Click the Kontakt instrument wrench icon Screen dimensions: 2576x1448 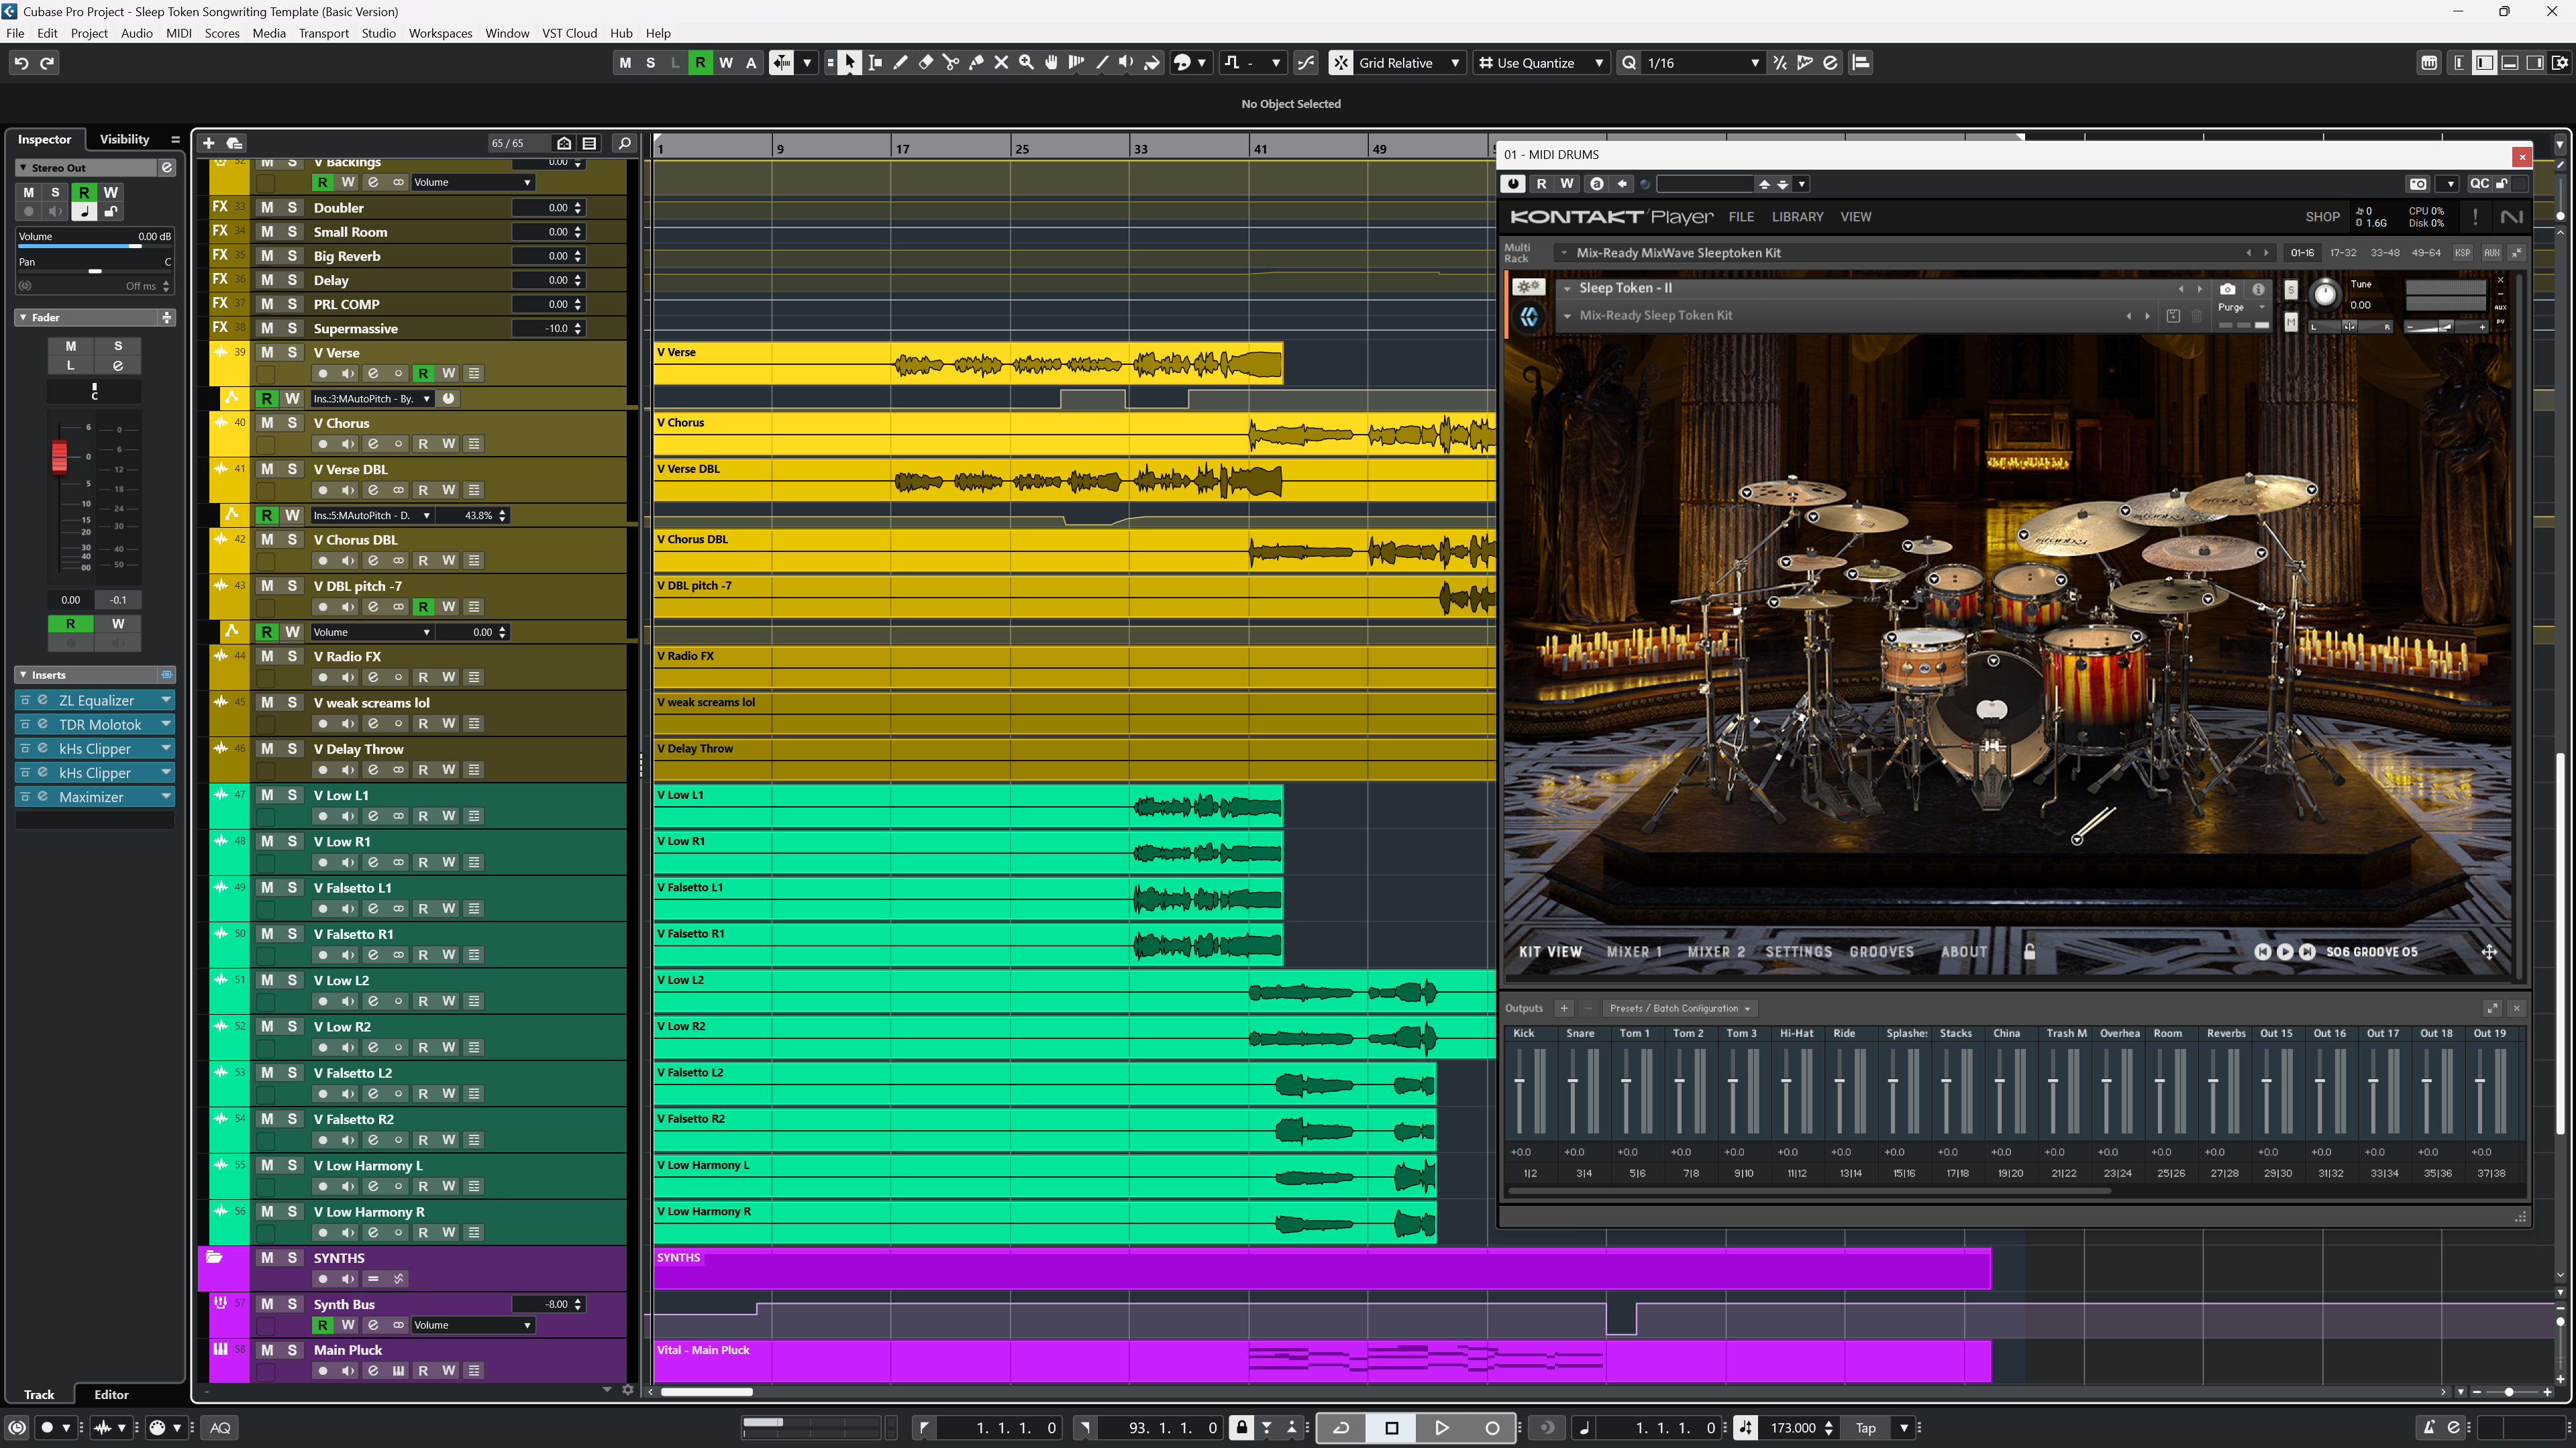point(1528,288)
